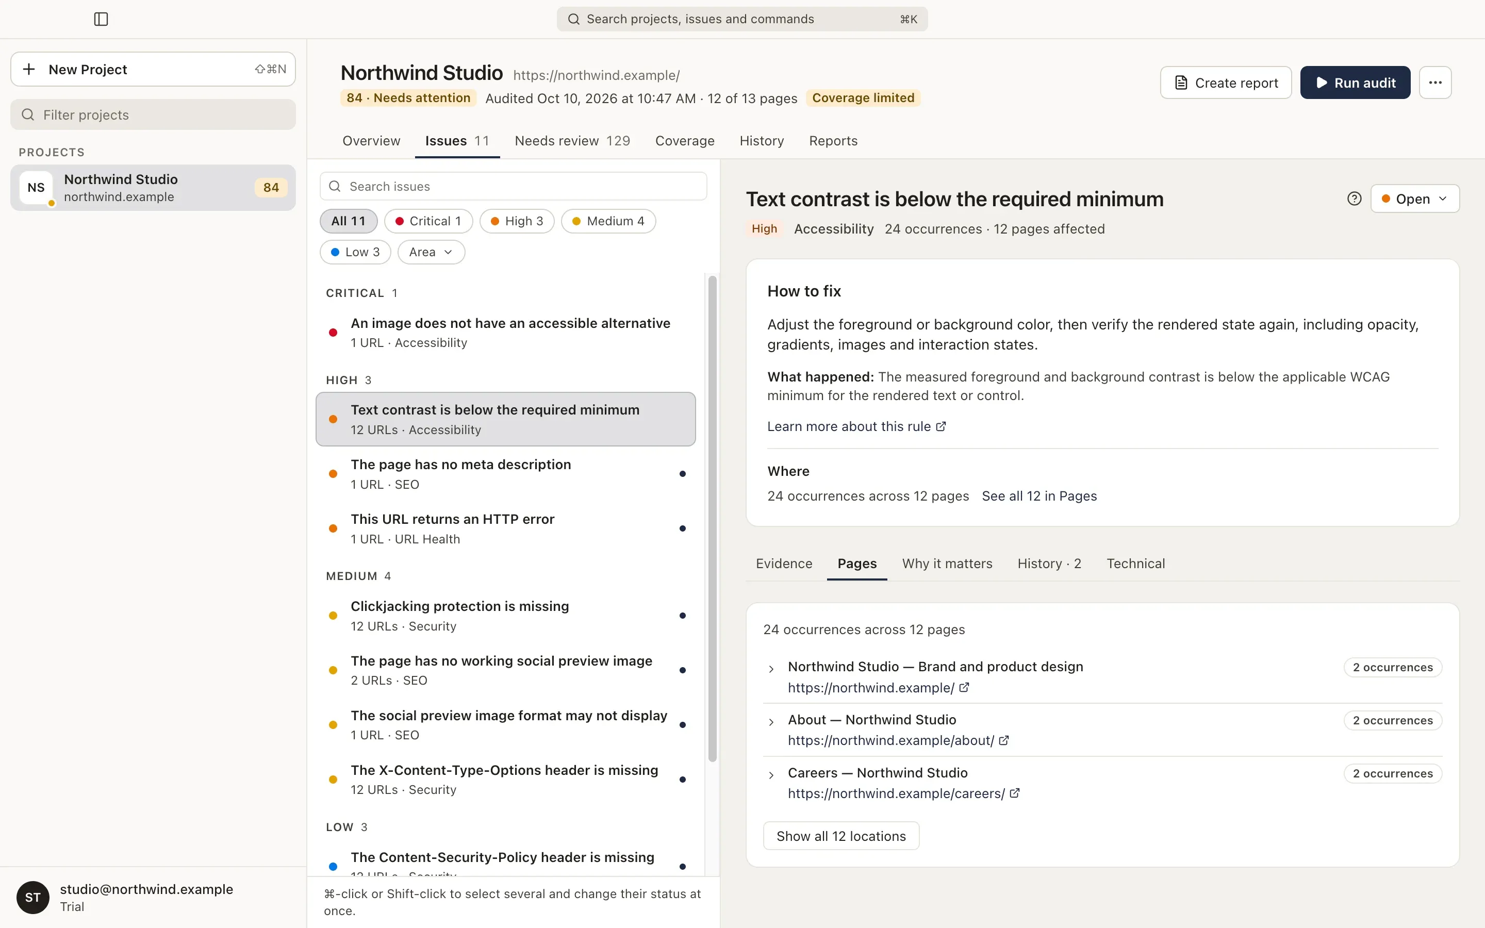Toggle the sidebar panel icon

pos(101,19)
